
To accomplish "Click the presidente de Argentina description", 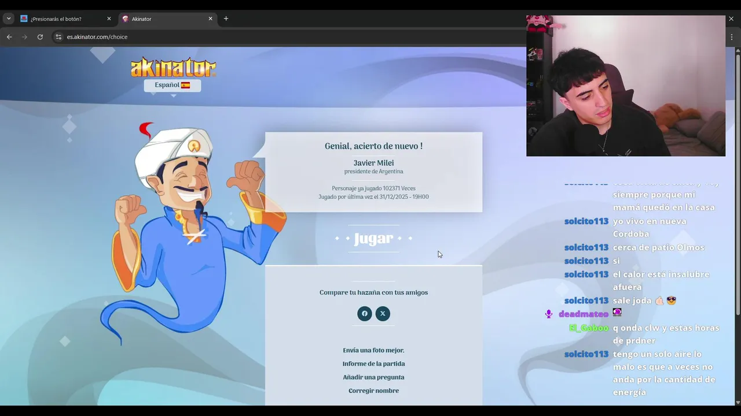I will pos(373,172).
